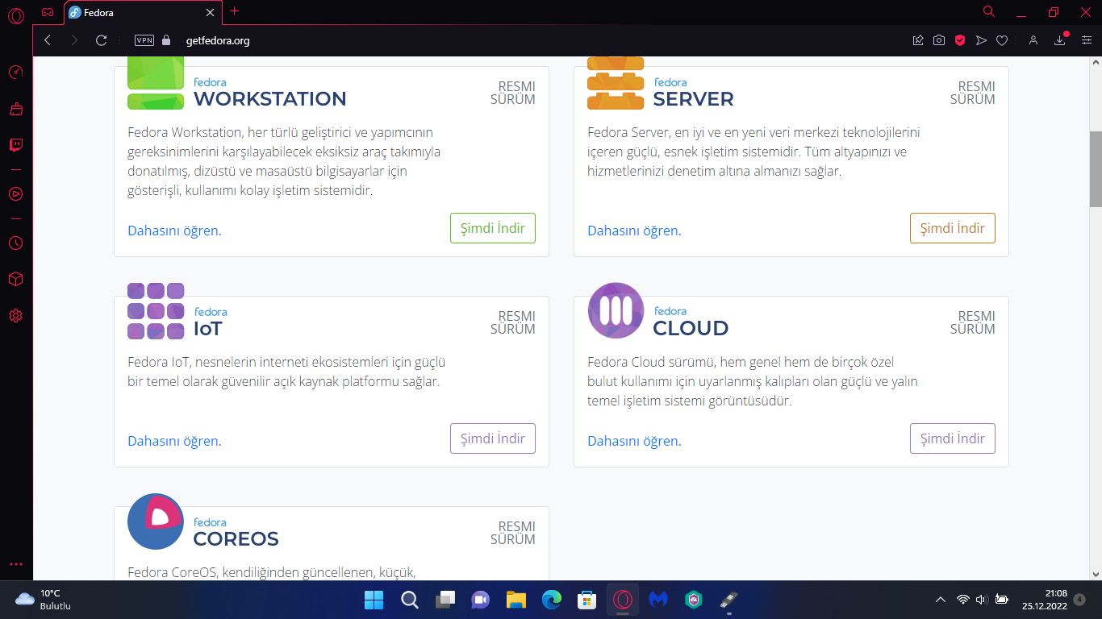Click the CLOUD heading text
The image size is (1102, 619).
point(691,329)
